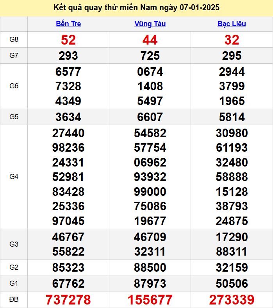Click G4 result 24875
The image size is (273, 308).
(x=232, y=221)
